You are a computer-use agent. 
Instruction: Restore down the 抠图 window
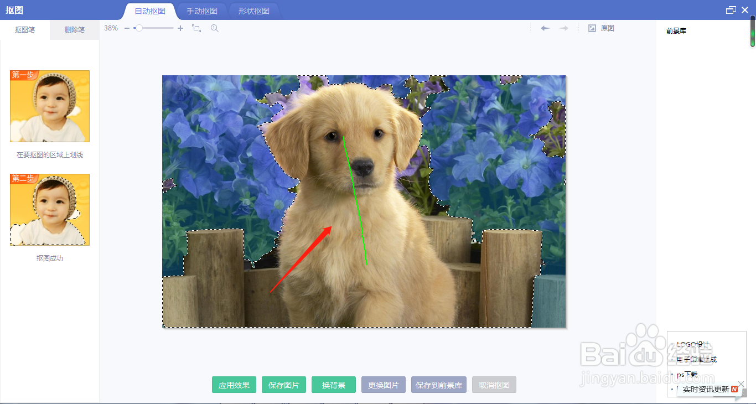(731, 10)
